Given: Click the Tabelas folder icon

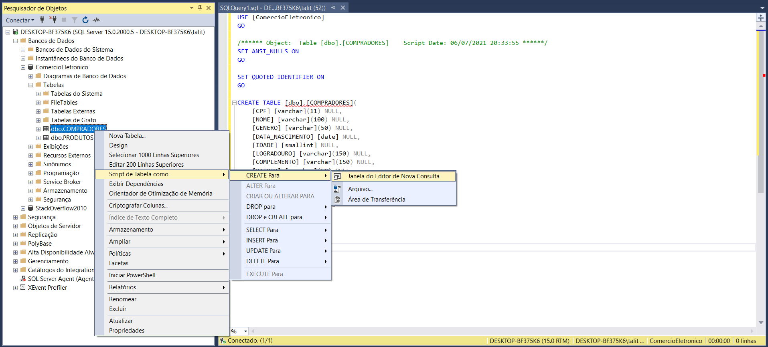Looking at the screenshot, I should click(38, 85).
